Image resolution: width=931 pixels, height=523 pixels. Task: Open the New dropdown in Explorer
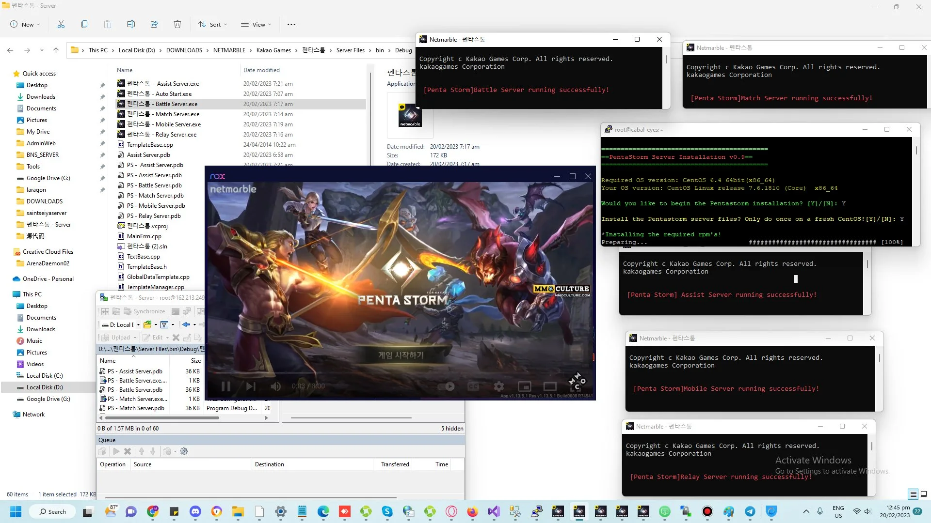[x=25, y=25]
